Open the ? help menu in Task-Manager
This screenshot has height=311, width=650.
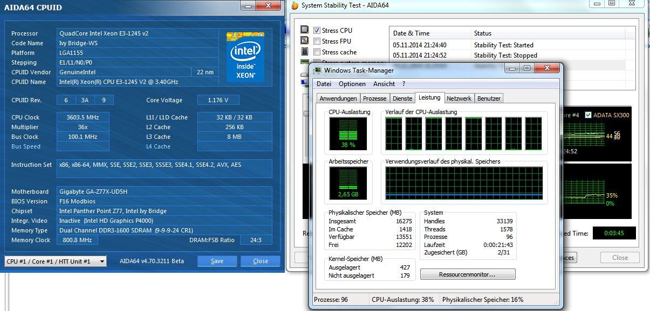pos(403,84)
